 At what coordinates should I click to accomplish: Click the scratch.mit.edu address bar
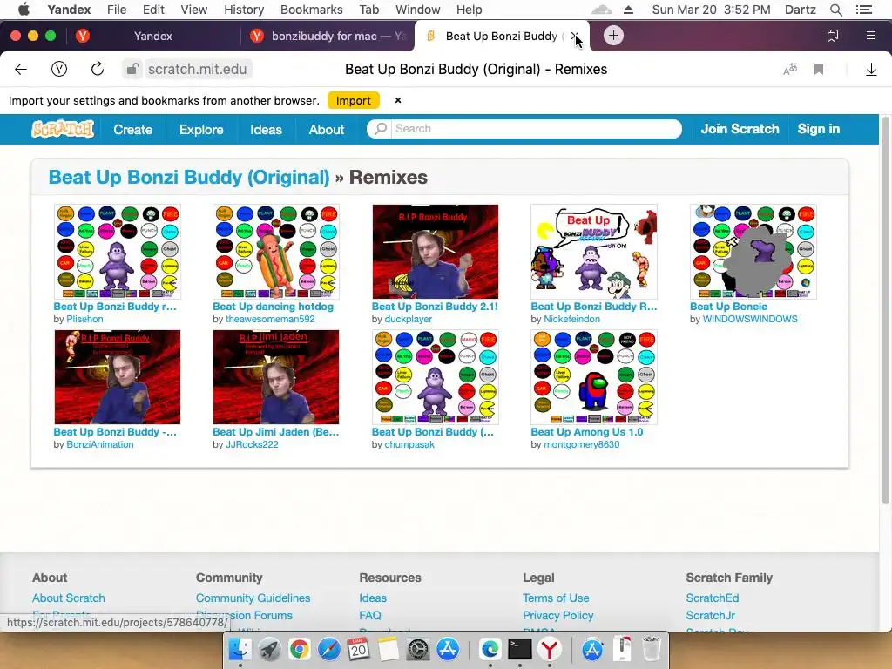[x=198, y=70]
